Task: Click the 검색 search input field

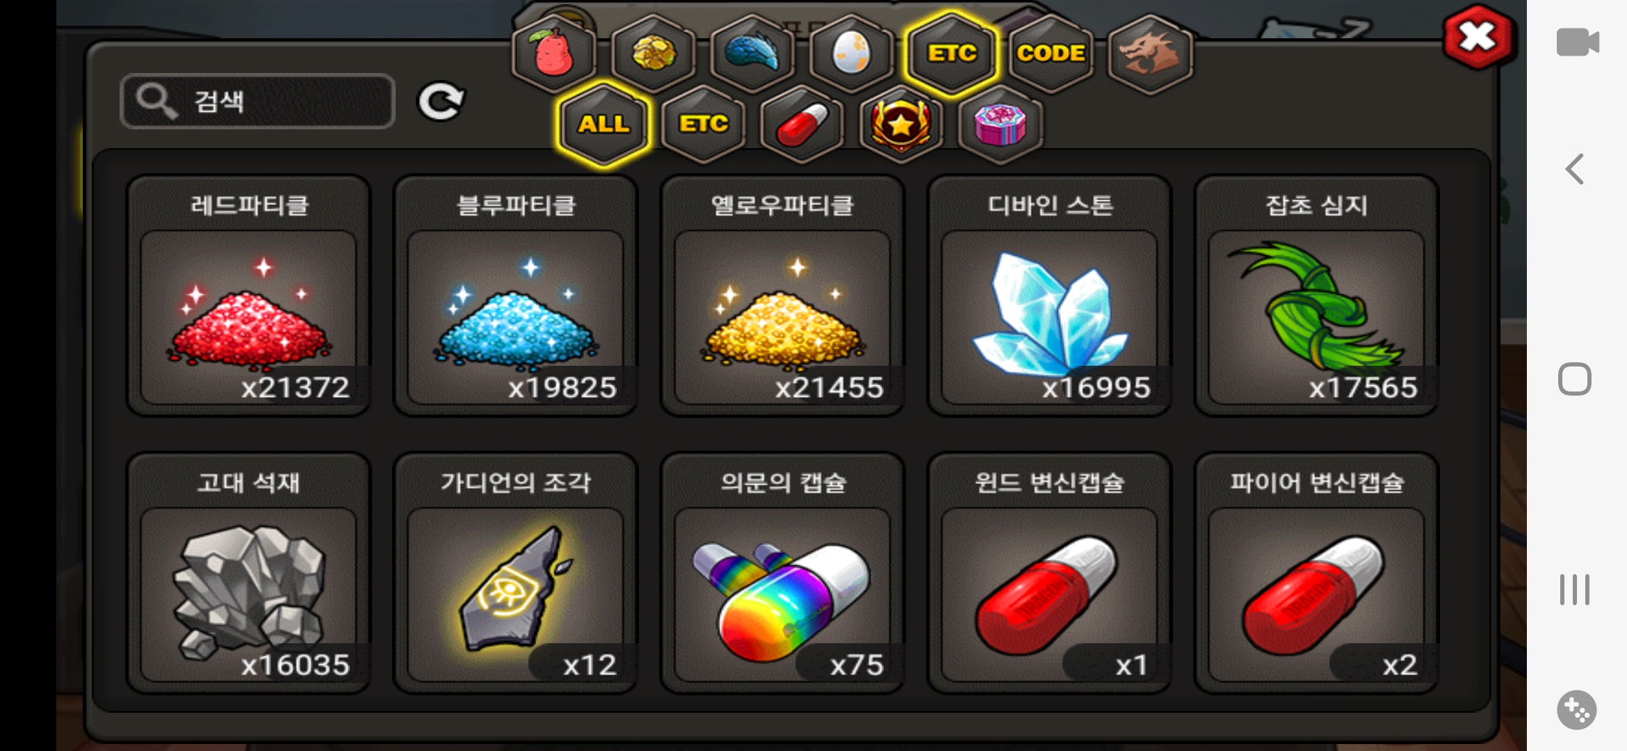Action: pyautogui.click(x=258, y=102)
